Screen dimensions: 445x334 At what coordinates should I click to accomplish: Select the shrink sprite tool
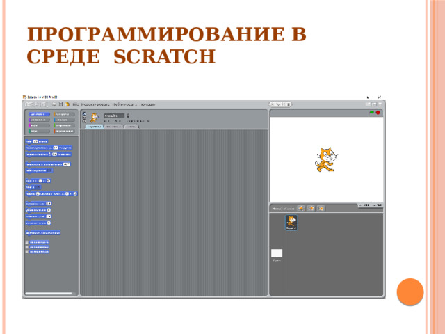click(x=288, y=104)
